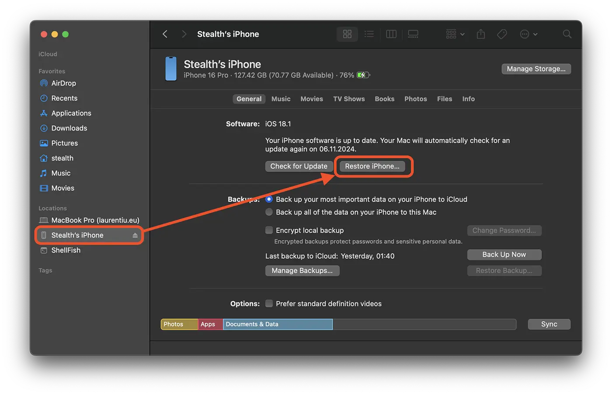Switch to the Photos tab
Screen dimensions: 612x395
click(416, 99)
